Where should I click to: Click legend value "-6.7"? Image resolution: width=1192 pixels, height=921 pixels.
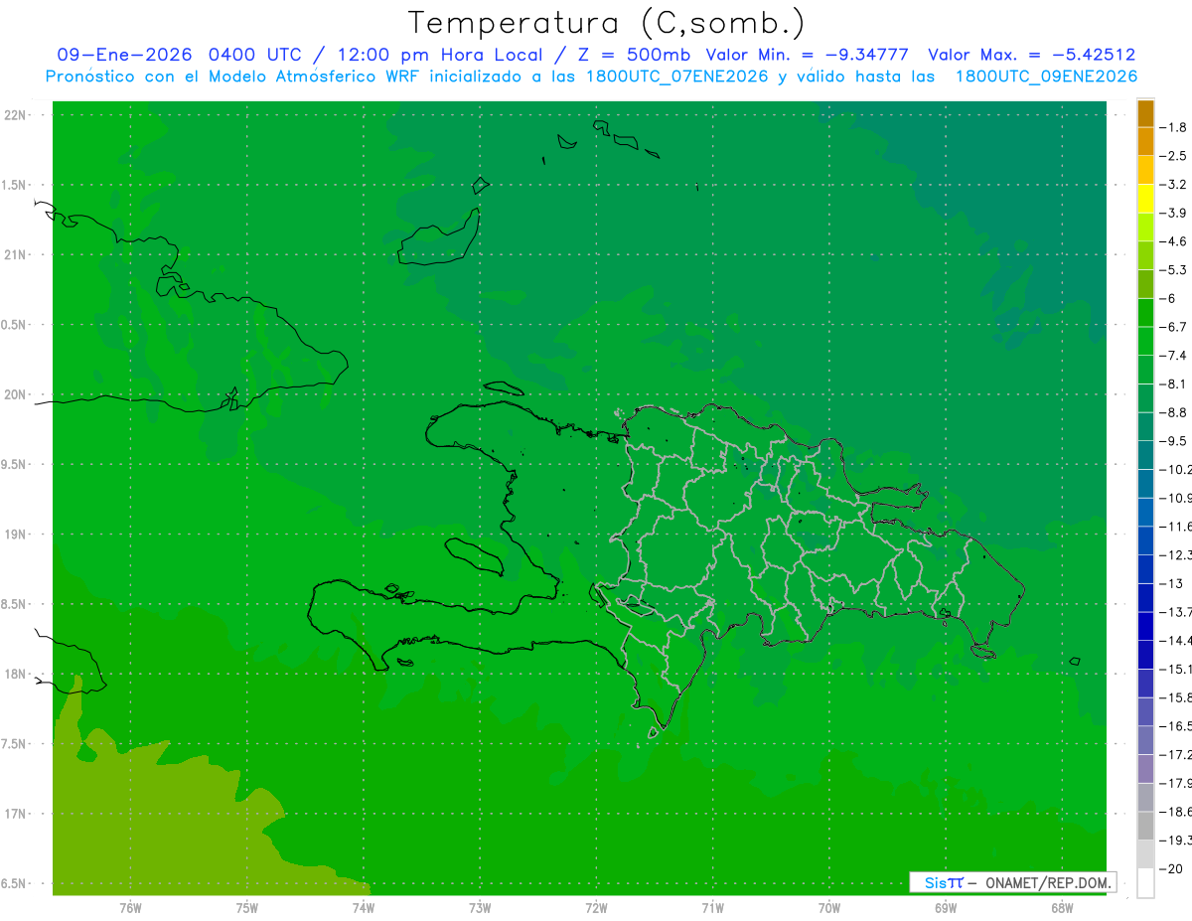pos(1175,327)
